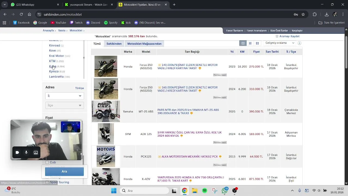The height and width of the screenshot is (196, 348).
Task: Select the Sahibinden listings tab
Action: tap(114, 44)
